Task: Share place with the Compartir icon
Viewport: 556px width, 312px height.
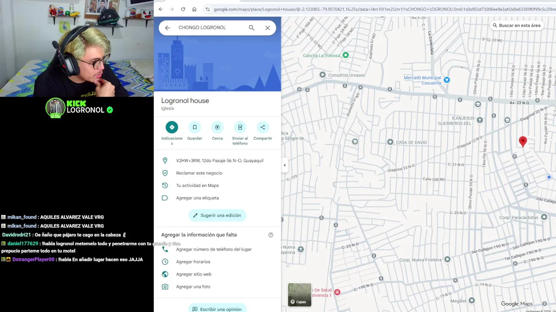Action: tap(262, 127)
